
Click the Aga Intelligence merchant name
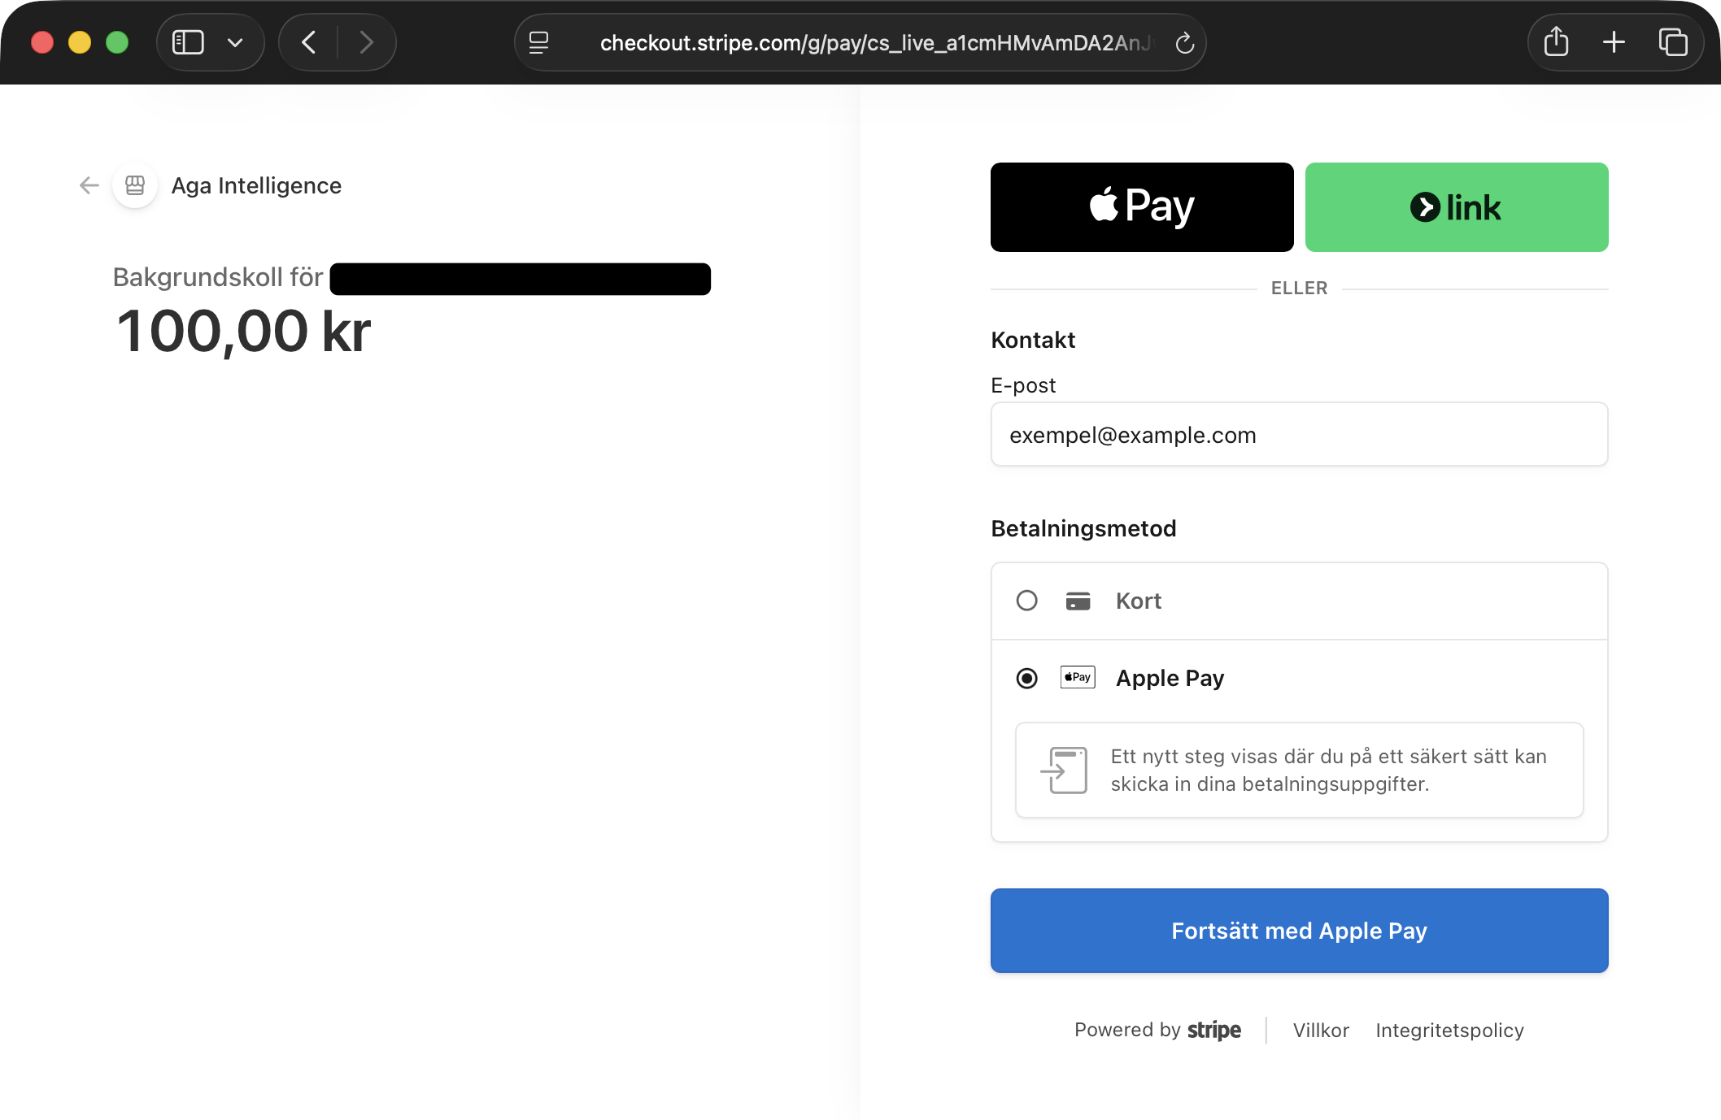click(256, 185)
